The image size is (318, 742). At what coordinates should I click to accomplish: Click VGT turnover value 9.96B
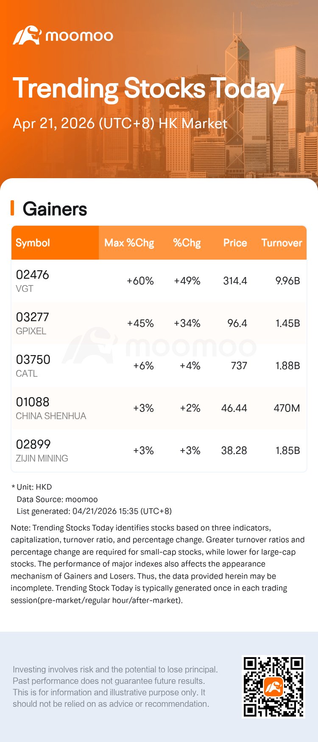click(x=287, y=281)
